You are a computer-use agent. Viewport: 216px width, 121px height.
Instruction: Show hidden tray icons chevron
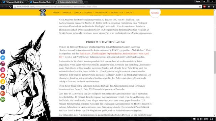pos(191,119)
